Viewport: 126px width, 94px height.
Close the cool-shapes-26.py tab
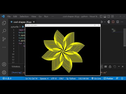pyautogui.click(x=34, y=22)
